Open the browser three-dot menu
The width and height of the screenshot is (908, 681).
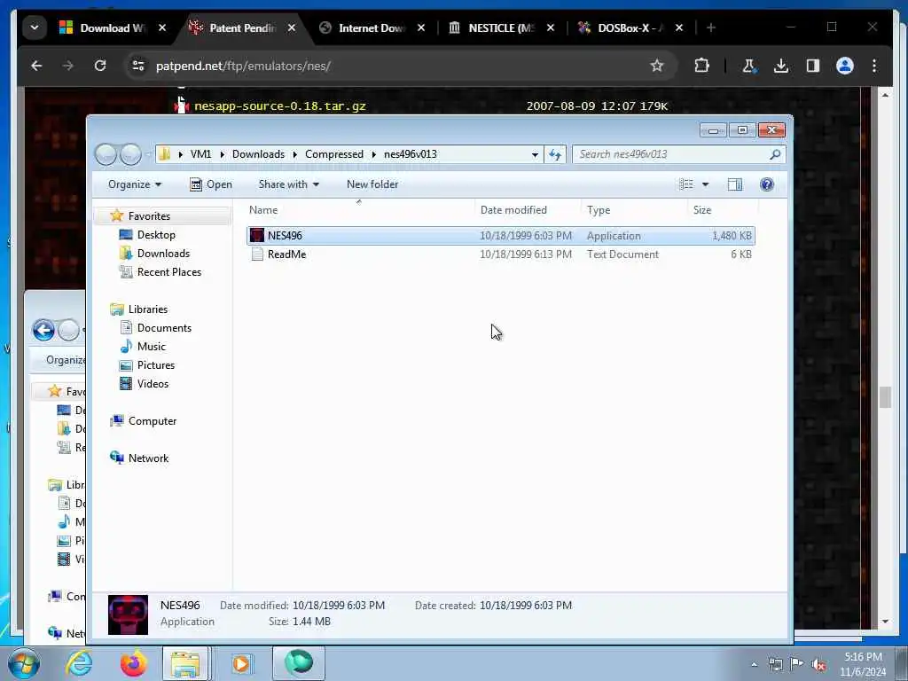[874, 66]
